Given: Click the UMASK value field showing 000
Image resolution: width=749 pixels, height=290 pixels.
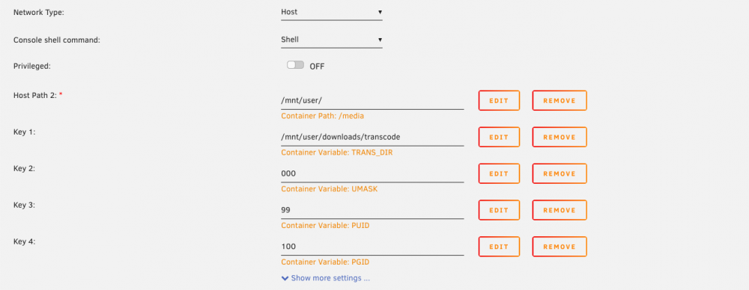Looking at the screenshot, I should (x=372, y=173).
